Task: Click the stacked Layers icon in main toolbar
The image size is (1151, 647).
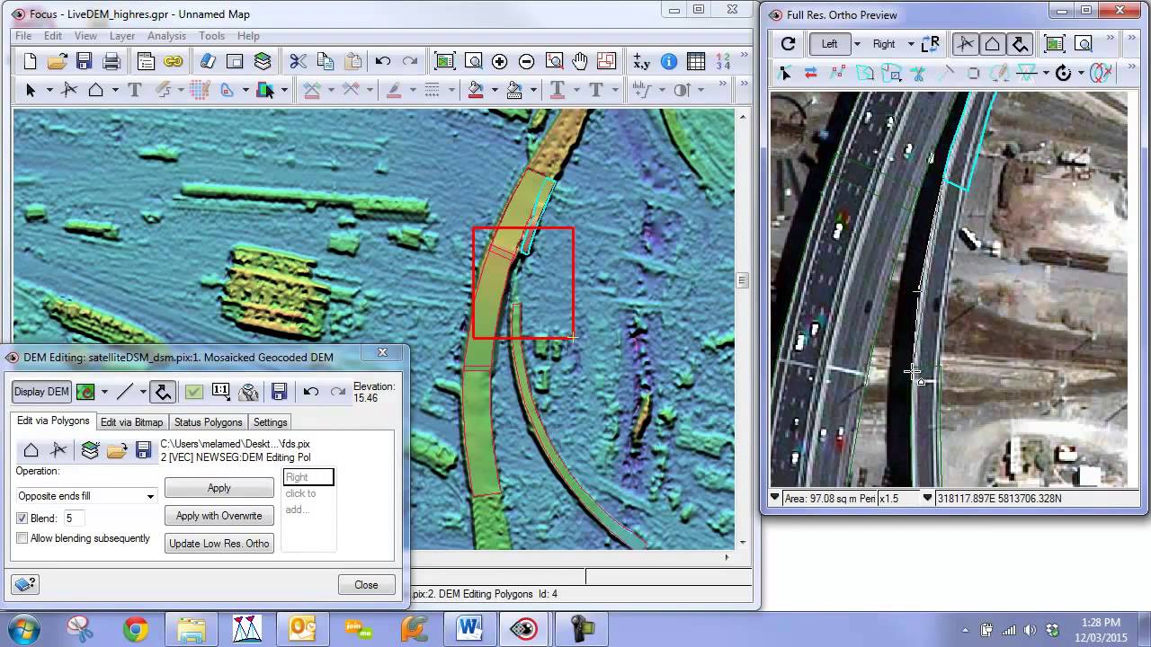Action: [x=263, y=61]
